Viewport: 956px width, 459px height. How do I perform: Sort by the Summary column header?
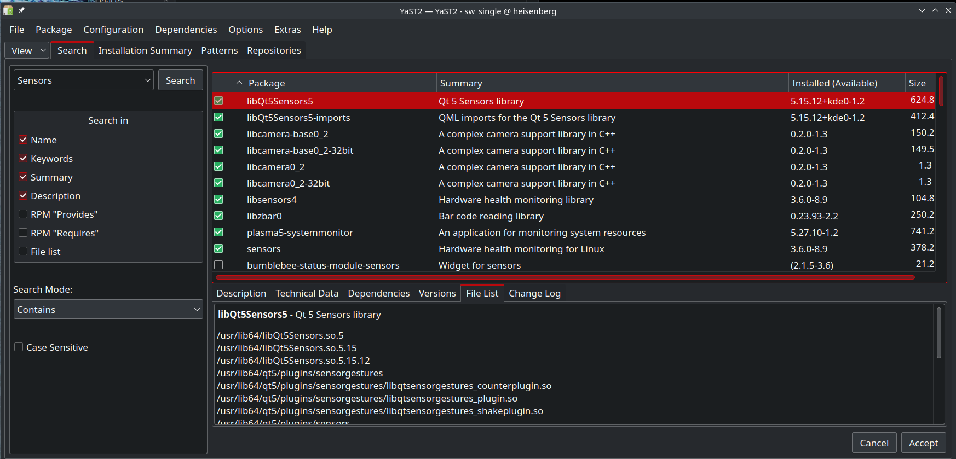[x=612, y=83]
